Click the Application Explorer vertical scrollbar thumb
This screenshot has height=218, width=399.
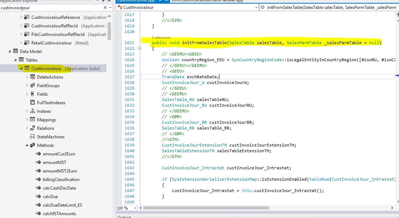pyautogui.click(x=109, y=31)
